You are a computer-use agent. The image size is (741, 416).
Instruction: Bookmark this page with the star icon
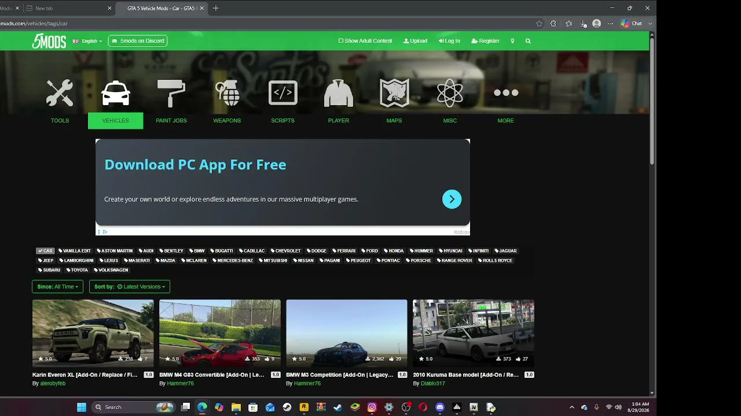(x=539, y=24)
